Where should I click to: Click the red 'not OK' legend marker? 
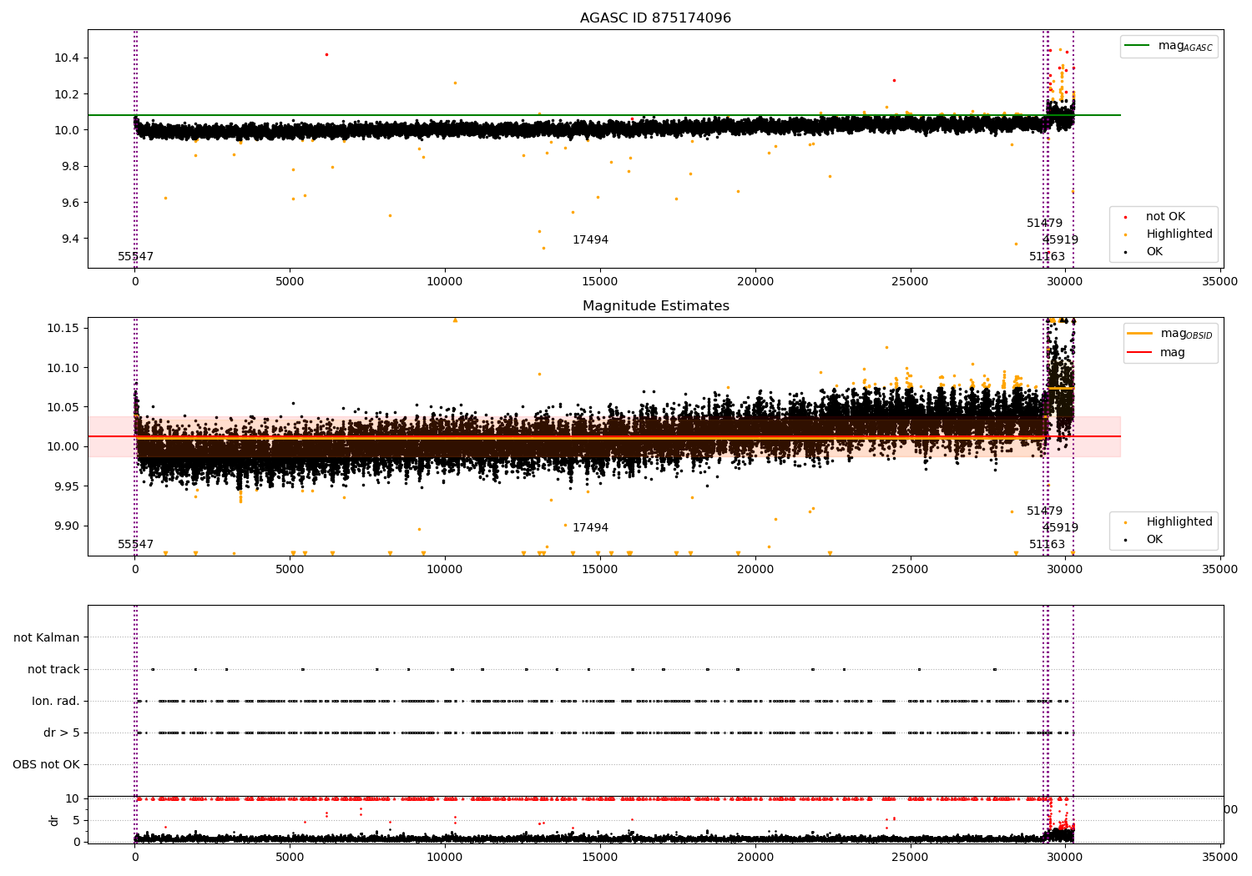(1124, 217)
